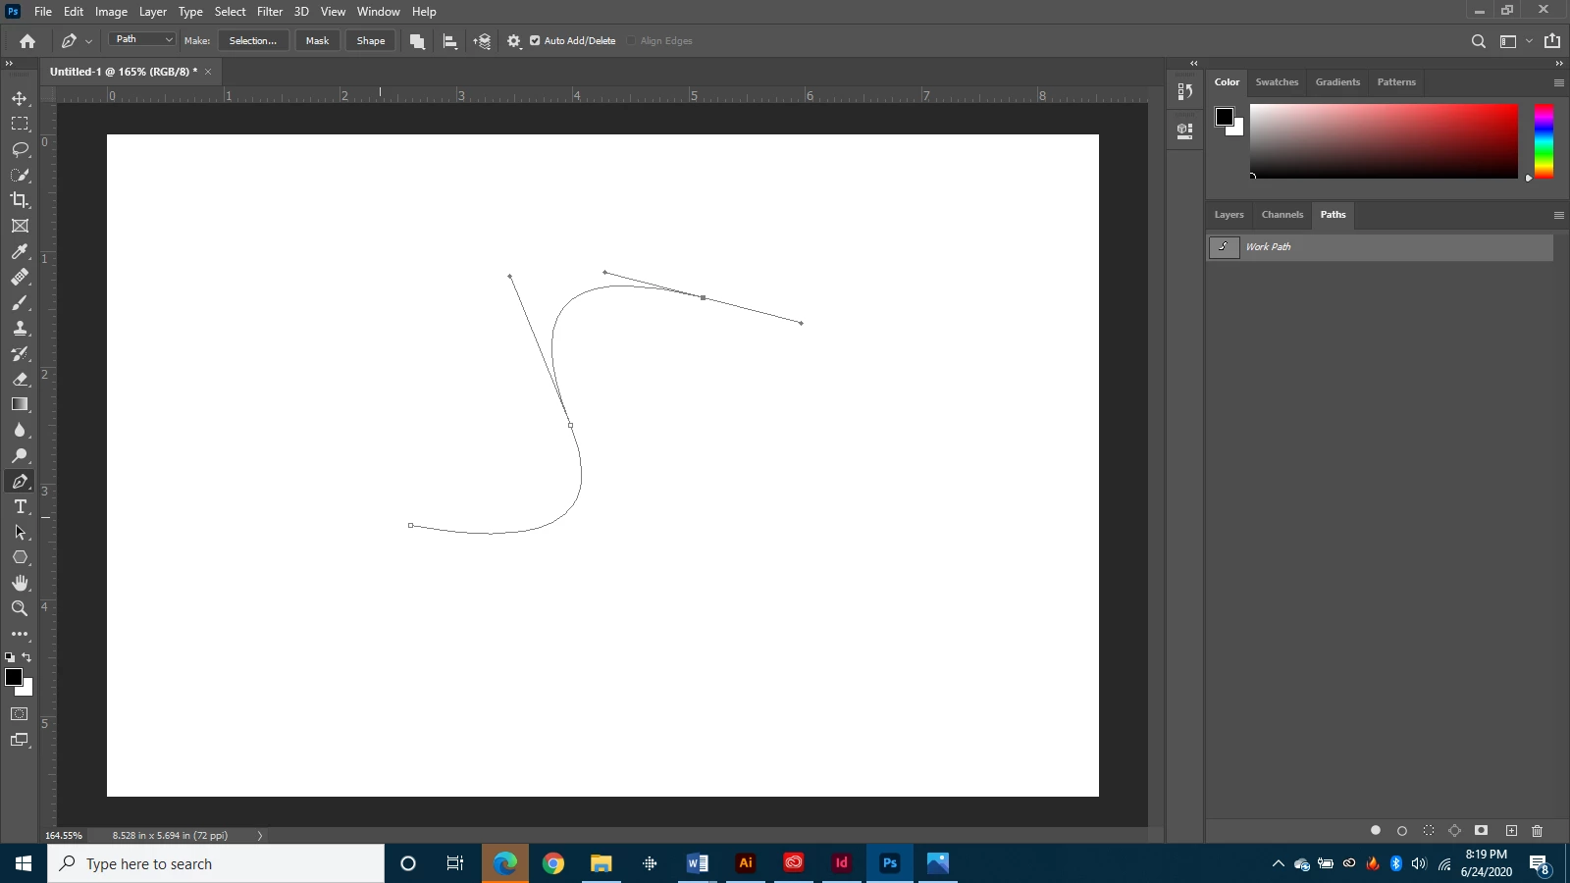The image size is (1570, 883).
Task: Select the Work Path row
Action: (x=1380, y=247)
